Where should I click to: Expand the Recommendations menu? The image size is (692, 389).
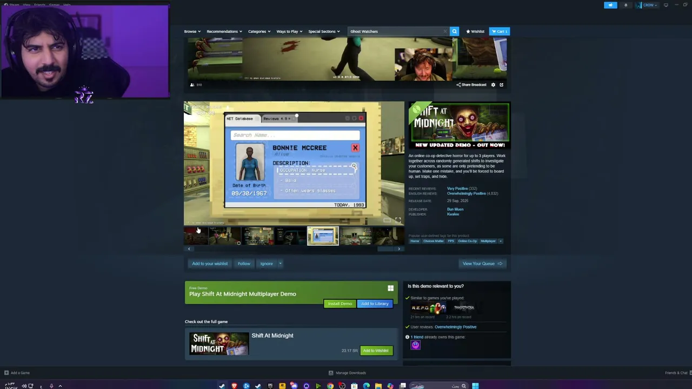pos(224,31)
